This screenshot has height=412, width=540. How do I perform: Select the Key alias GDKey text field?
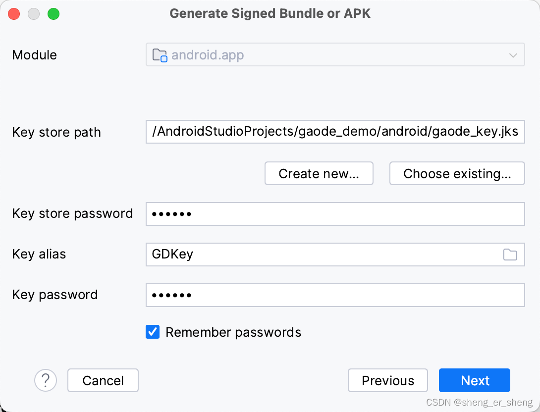coord(322,255)
